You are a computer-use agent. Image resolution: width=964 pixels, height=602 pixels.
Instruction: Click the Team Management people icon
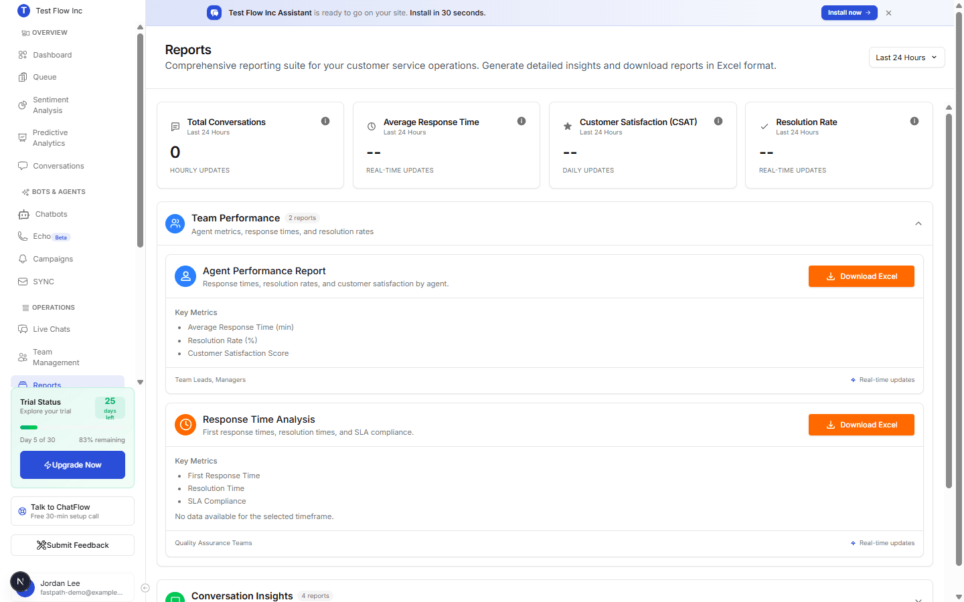23,357
